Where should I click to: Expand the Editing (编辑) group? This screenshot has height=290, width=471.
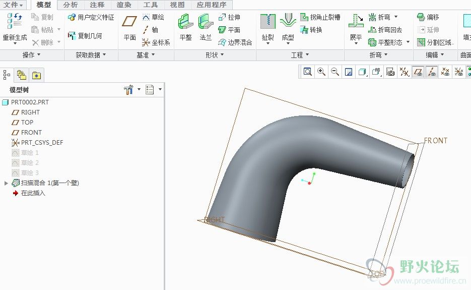pyautogui.click(x=435, y=55)
